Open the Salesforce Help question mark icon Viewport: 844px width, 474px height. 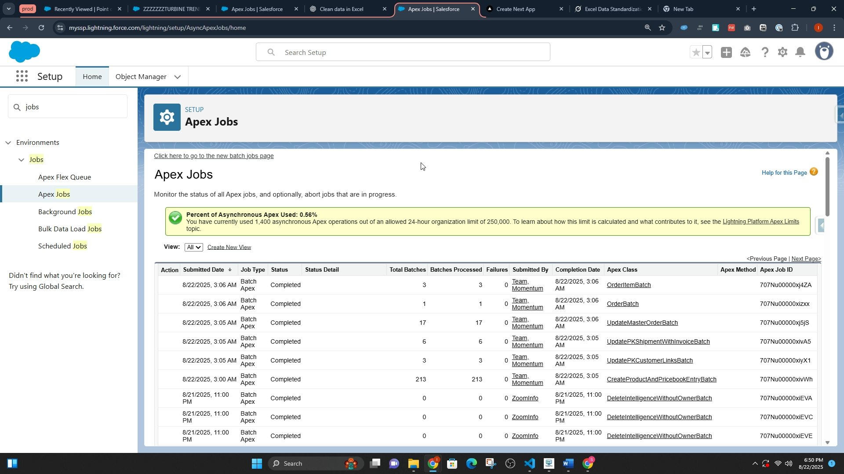pos(765,53)
